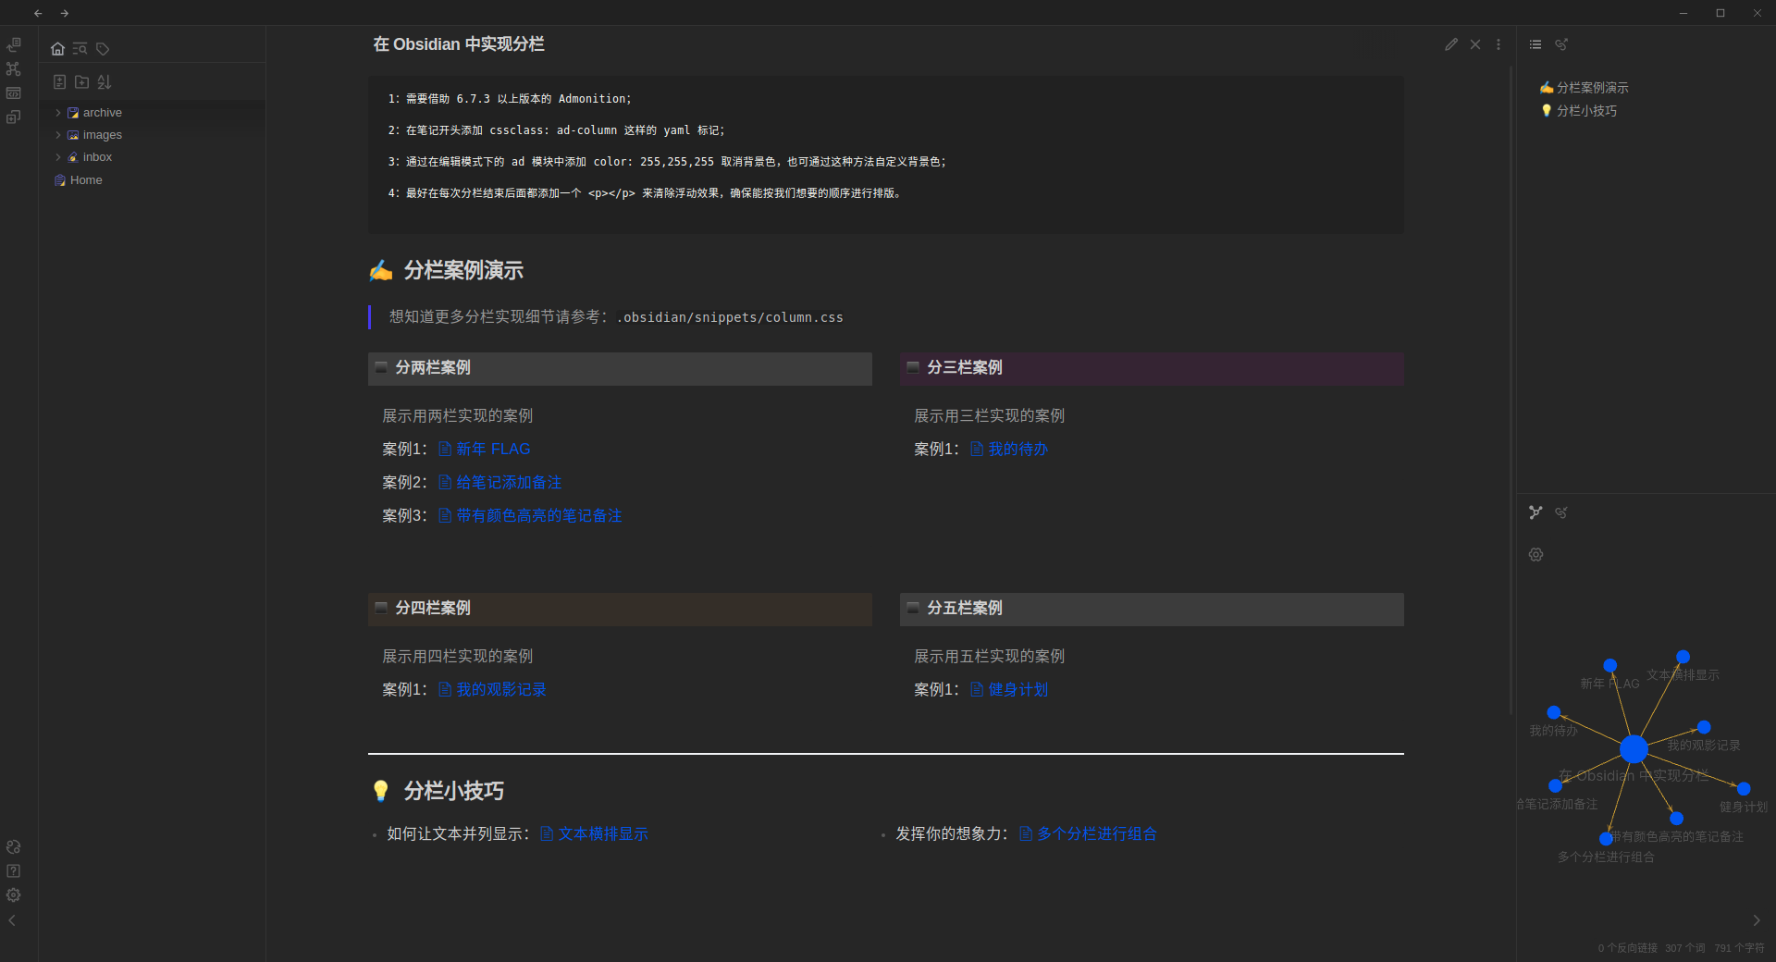The width and height of the screenshot is (1776, 962).
Task: Open the 多个分栏进行组合 link
Action: (x=1097, y=833)
